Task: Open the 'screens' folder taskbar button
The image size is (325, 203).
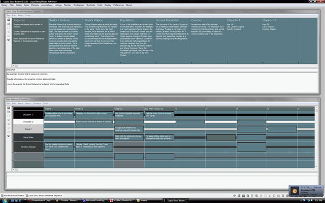Action: coord(149,200)
